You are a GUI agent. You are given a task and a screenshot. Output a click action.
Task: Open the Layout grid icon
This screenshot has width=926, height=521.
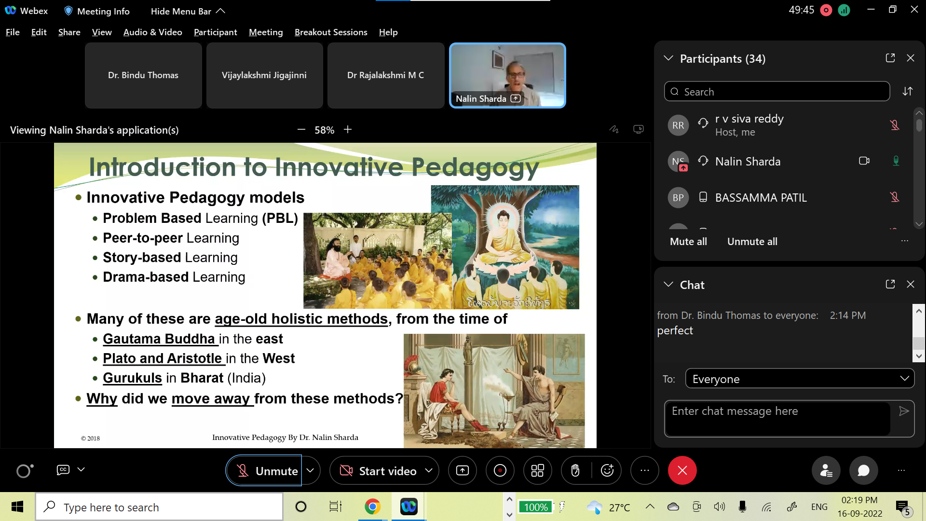click(x=537, y=470)
